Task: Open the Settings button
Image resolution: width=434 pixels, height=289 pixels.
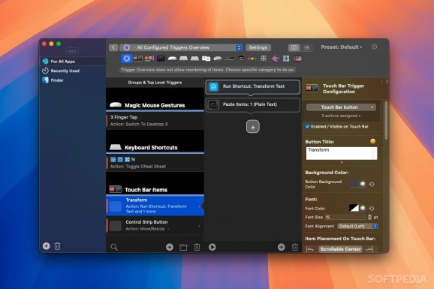Action: [x=258, y=47]
